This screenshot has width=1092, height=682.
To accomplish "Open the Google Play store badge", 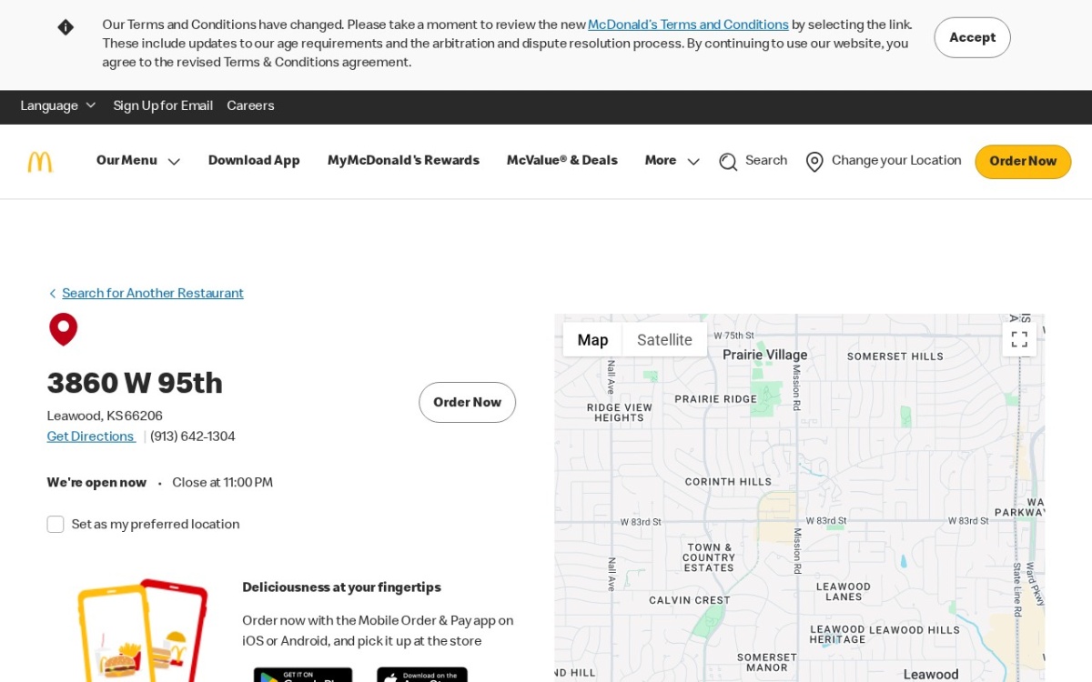I will [303, 675].
